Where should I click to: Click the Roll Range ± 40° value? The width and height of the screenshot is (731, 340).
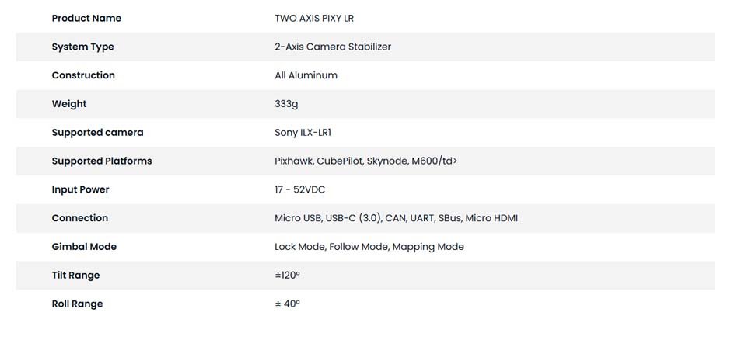(287, 304)
